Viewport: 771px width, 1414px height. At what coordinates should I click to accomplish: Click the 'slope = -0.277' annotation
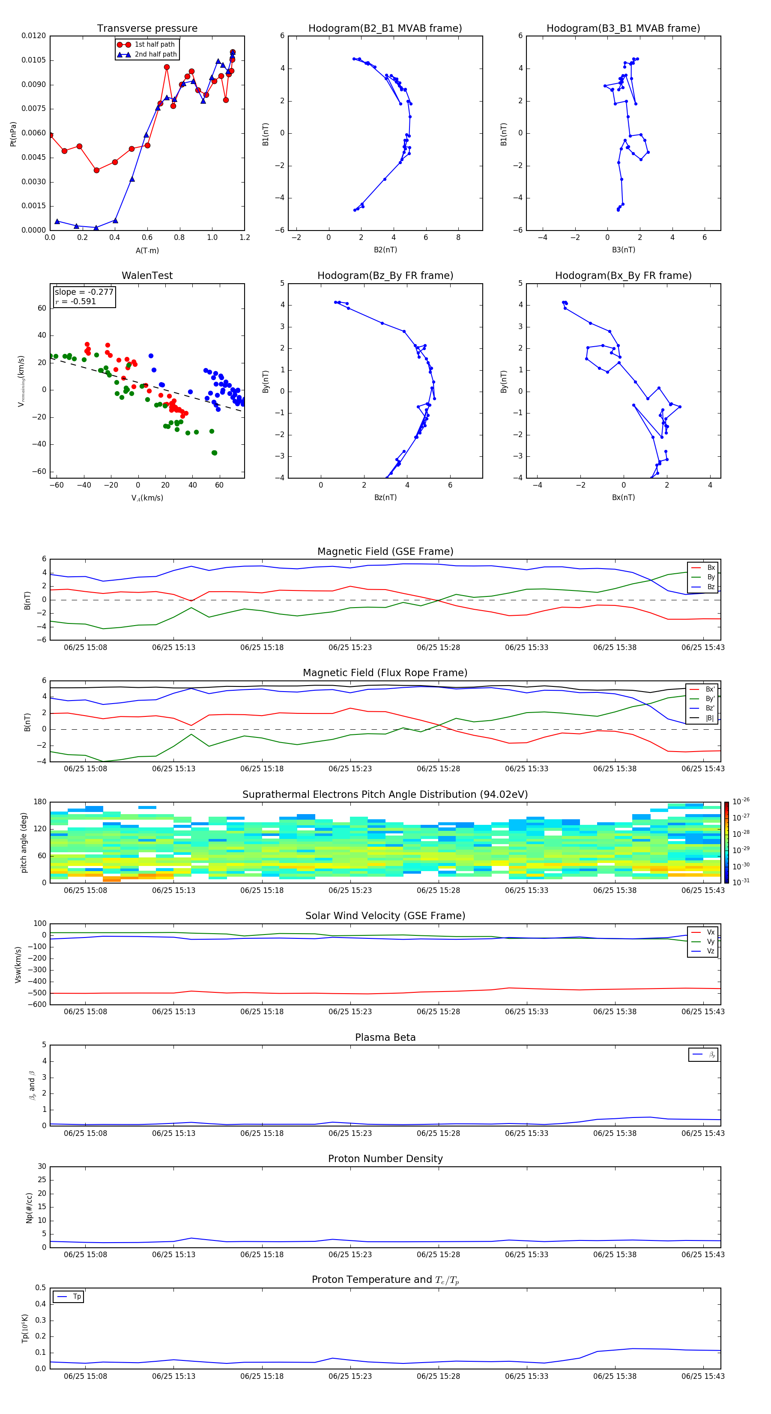pos(84,292)
